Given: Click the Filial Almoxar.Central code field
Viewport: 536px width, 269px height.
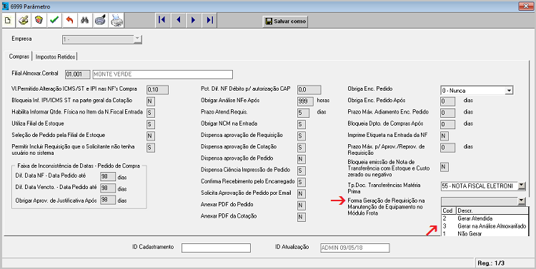Looking at the screenshot, I should pyautogui.click(x=78, y=74).
